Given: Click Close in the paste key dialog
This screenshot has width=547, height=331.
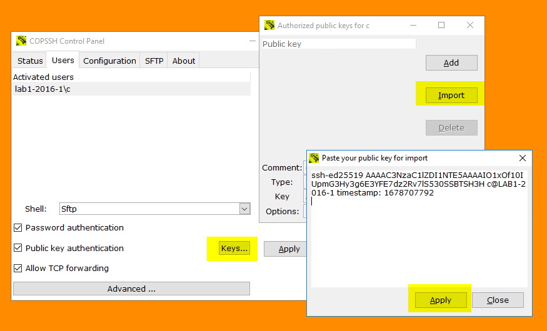Looking at the screenshot, I should 498,300.
